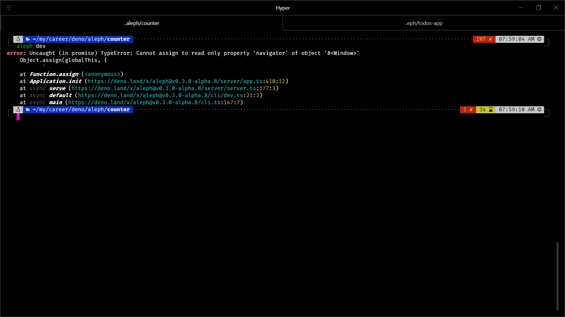Select the ..aleph/counter tab
The image size is (565, 317).
(141, 23)
